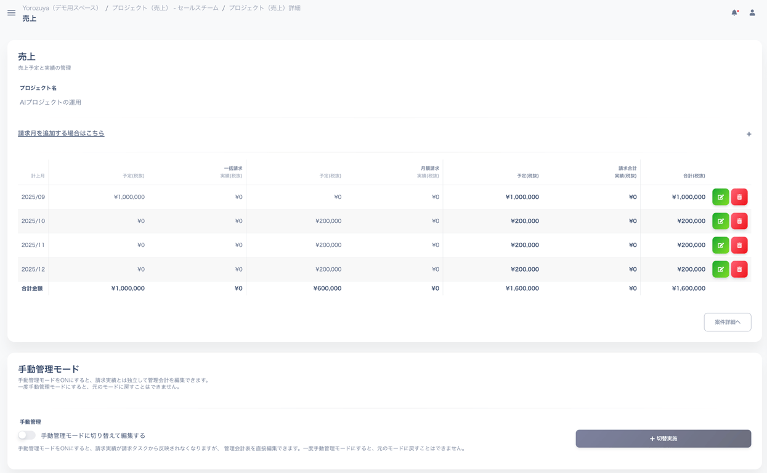
Task: Open the user profile icon
Action: [x=752, y=12]
